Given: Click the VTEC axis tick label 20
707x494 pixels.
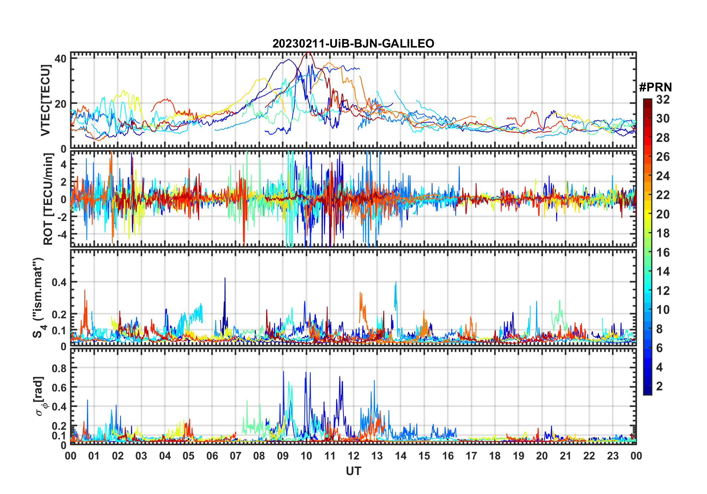Looking at the screenshot, I should (61, 104).
